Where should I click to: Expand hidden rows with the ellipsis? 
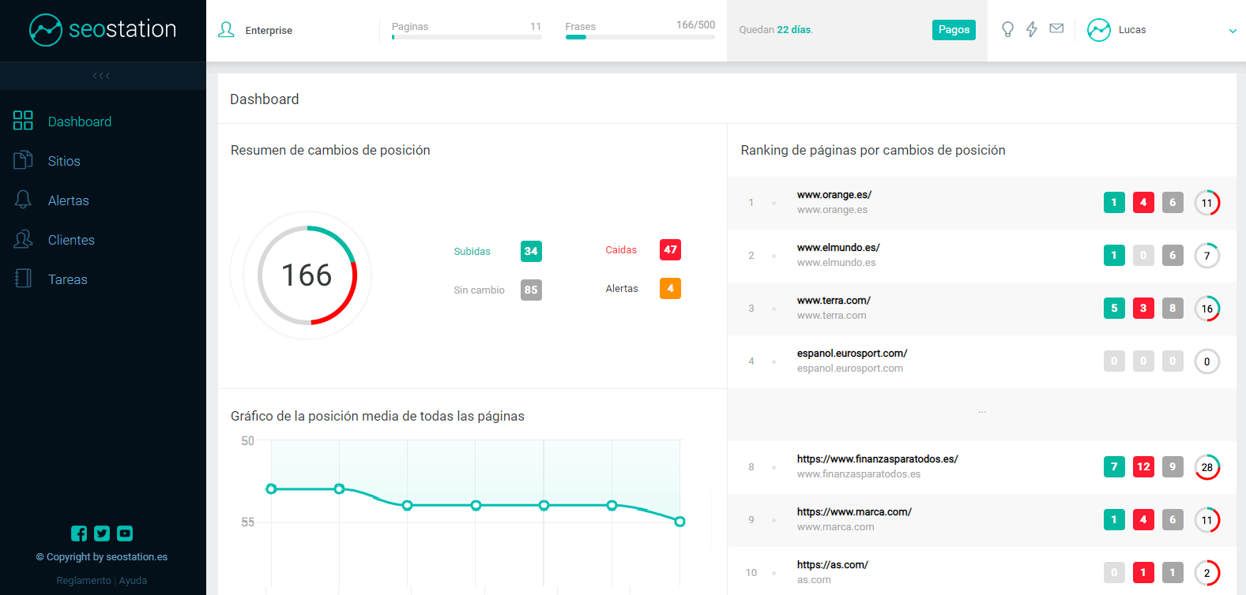pyautogui.click(x=982, y=412)
